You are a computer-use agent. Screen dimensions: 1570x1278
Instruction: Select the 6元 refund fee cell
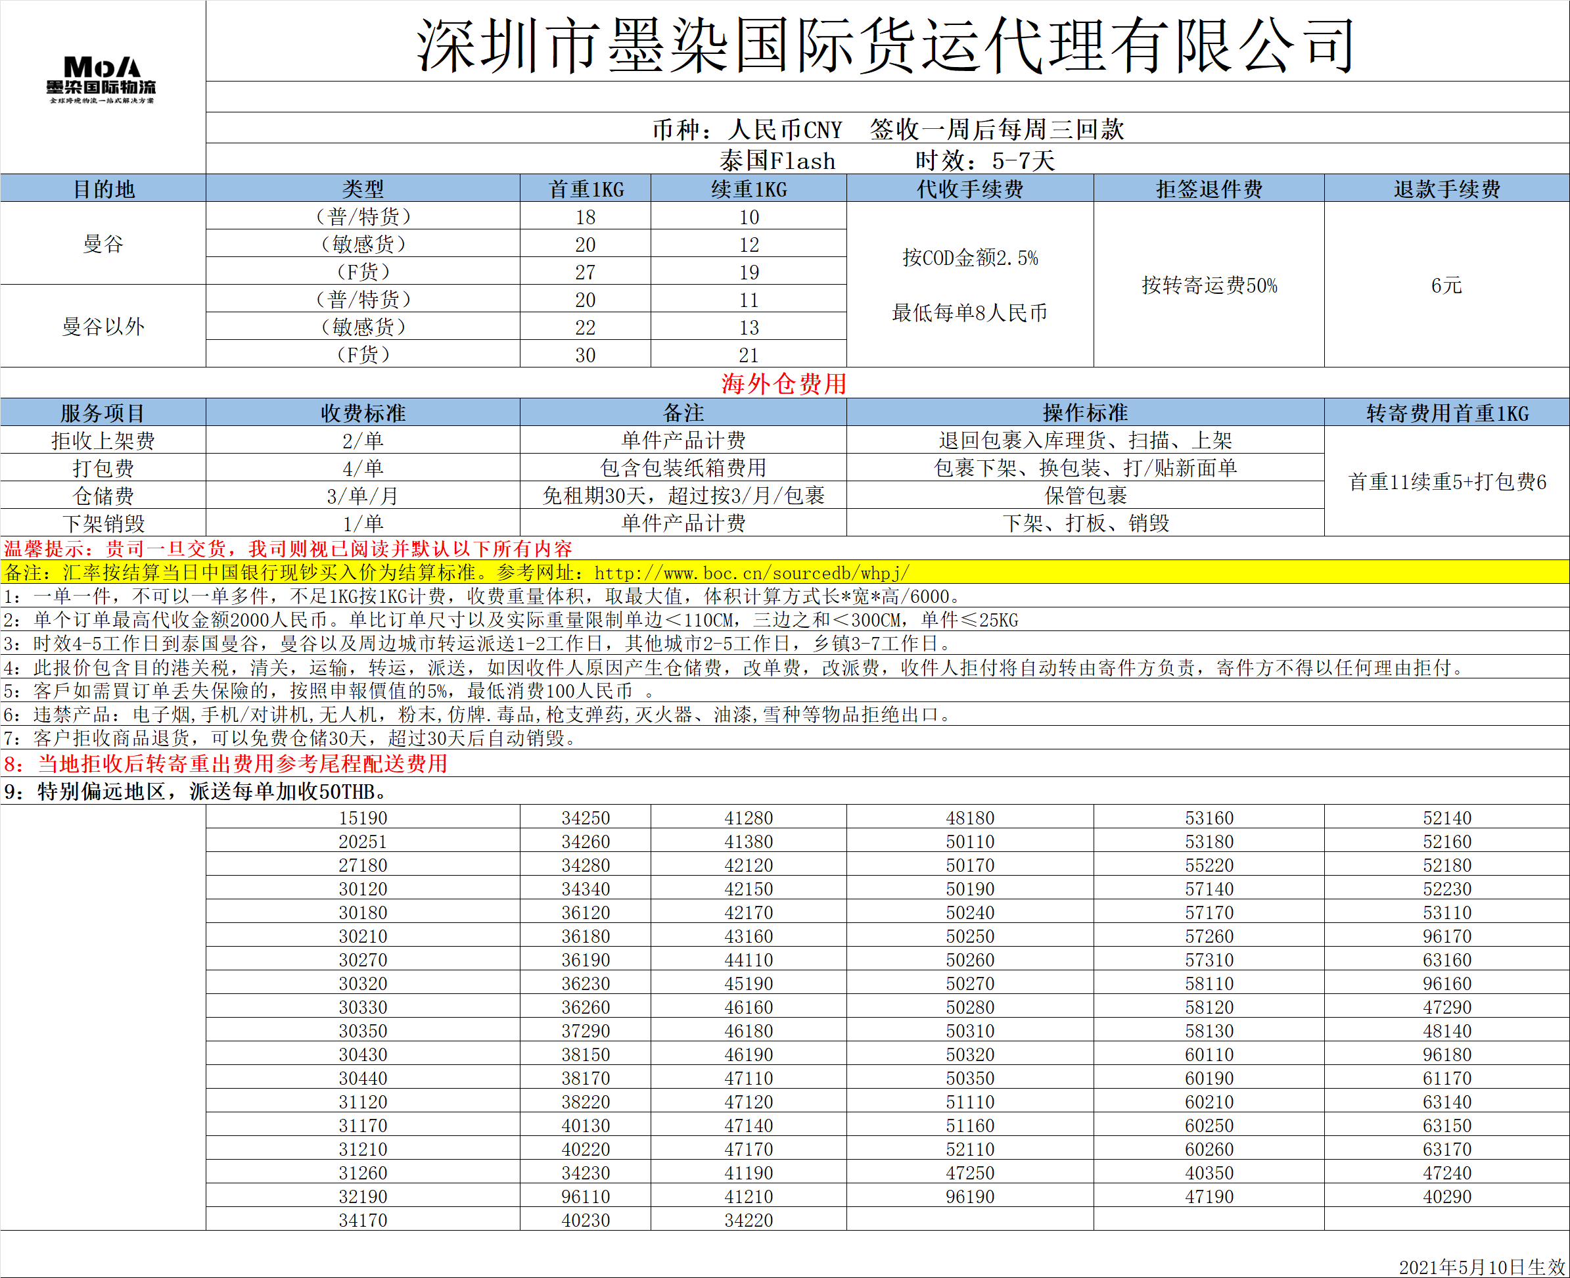click(x=1446, y=285)
